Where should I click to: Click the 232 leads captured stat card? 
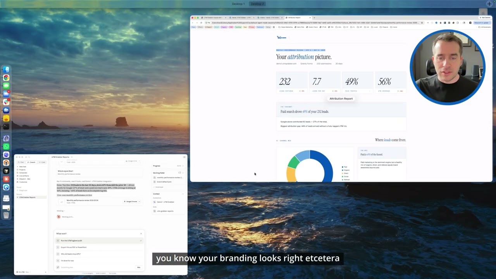tap(292, 83)
